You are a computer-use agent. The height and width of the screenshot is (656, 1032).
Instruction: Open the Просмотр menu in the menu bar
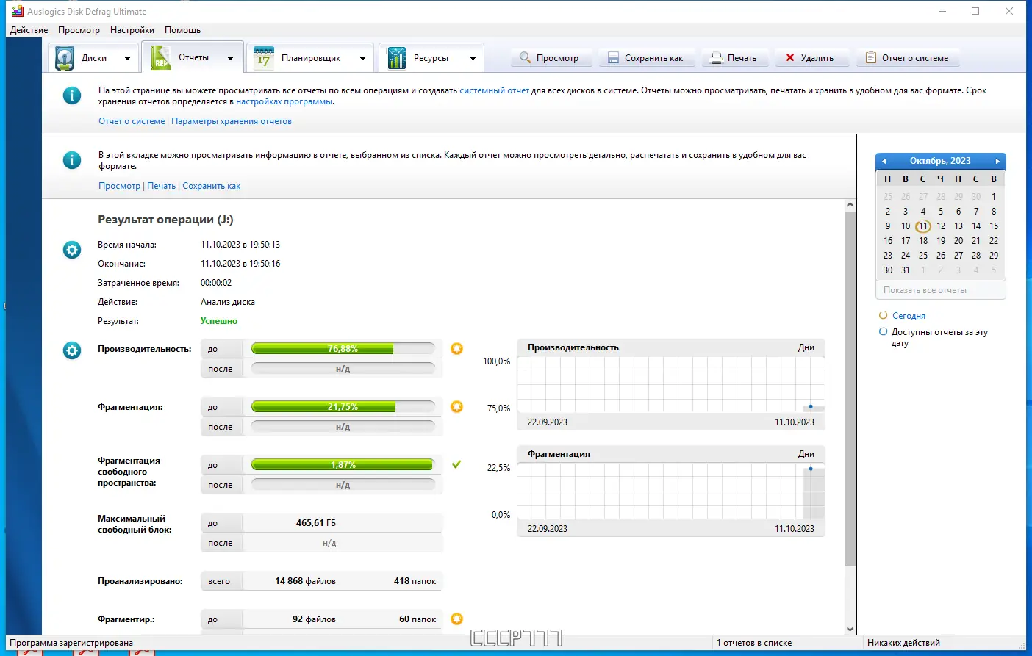pos(79,30)
